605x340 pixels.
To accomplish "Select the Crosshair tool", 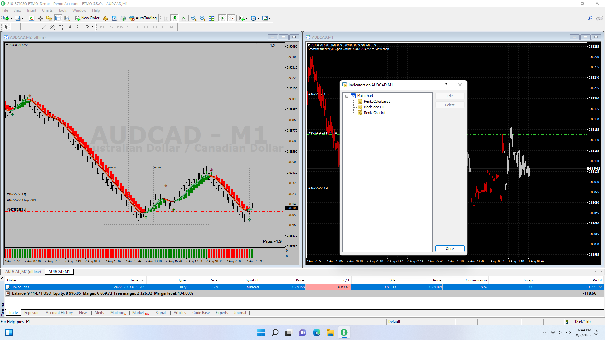I will pos(15,27).
